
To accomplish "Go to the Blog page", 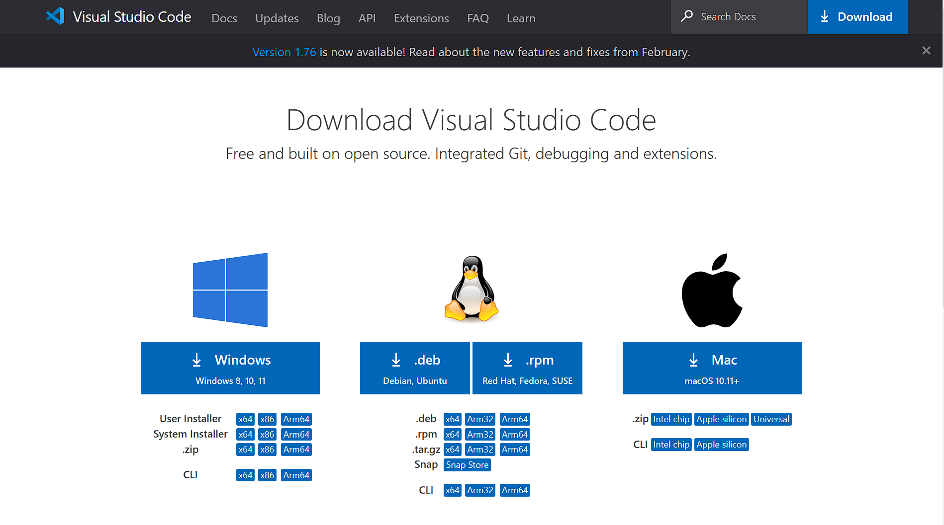I will pos(328,18).
